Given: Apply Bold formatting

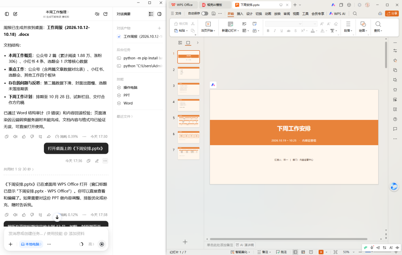Looking at the screenshot, I should click(x=268, y=31).
